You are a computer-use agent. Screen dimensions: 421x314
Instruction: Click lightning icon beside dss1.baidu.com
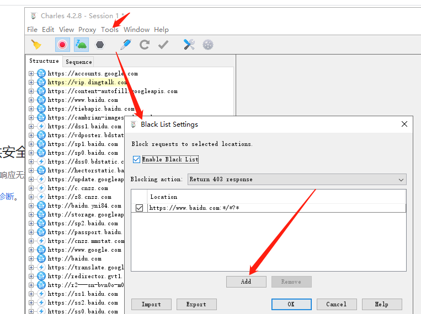click(41, 126)
